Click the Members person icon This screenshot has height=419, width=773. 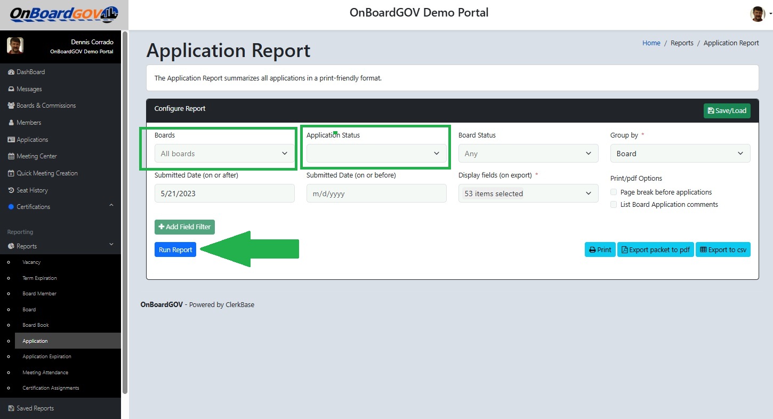click(x=11, y=123)
